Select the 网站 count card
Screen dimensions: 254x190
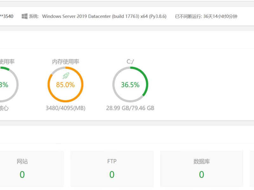[x=32, y=169]
